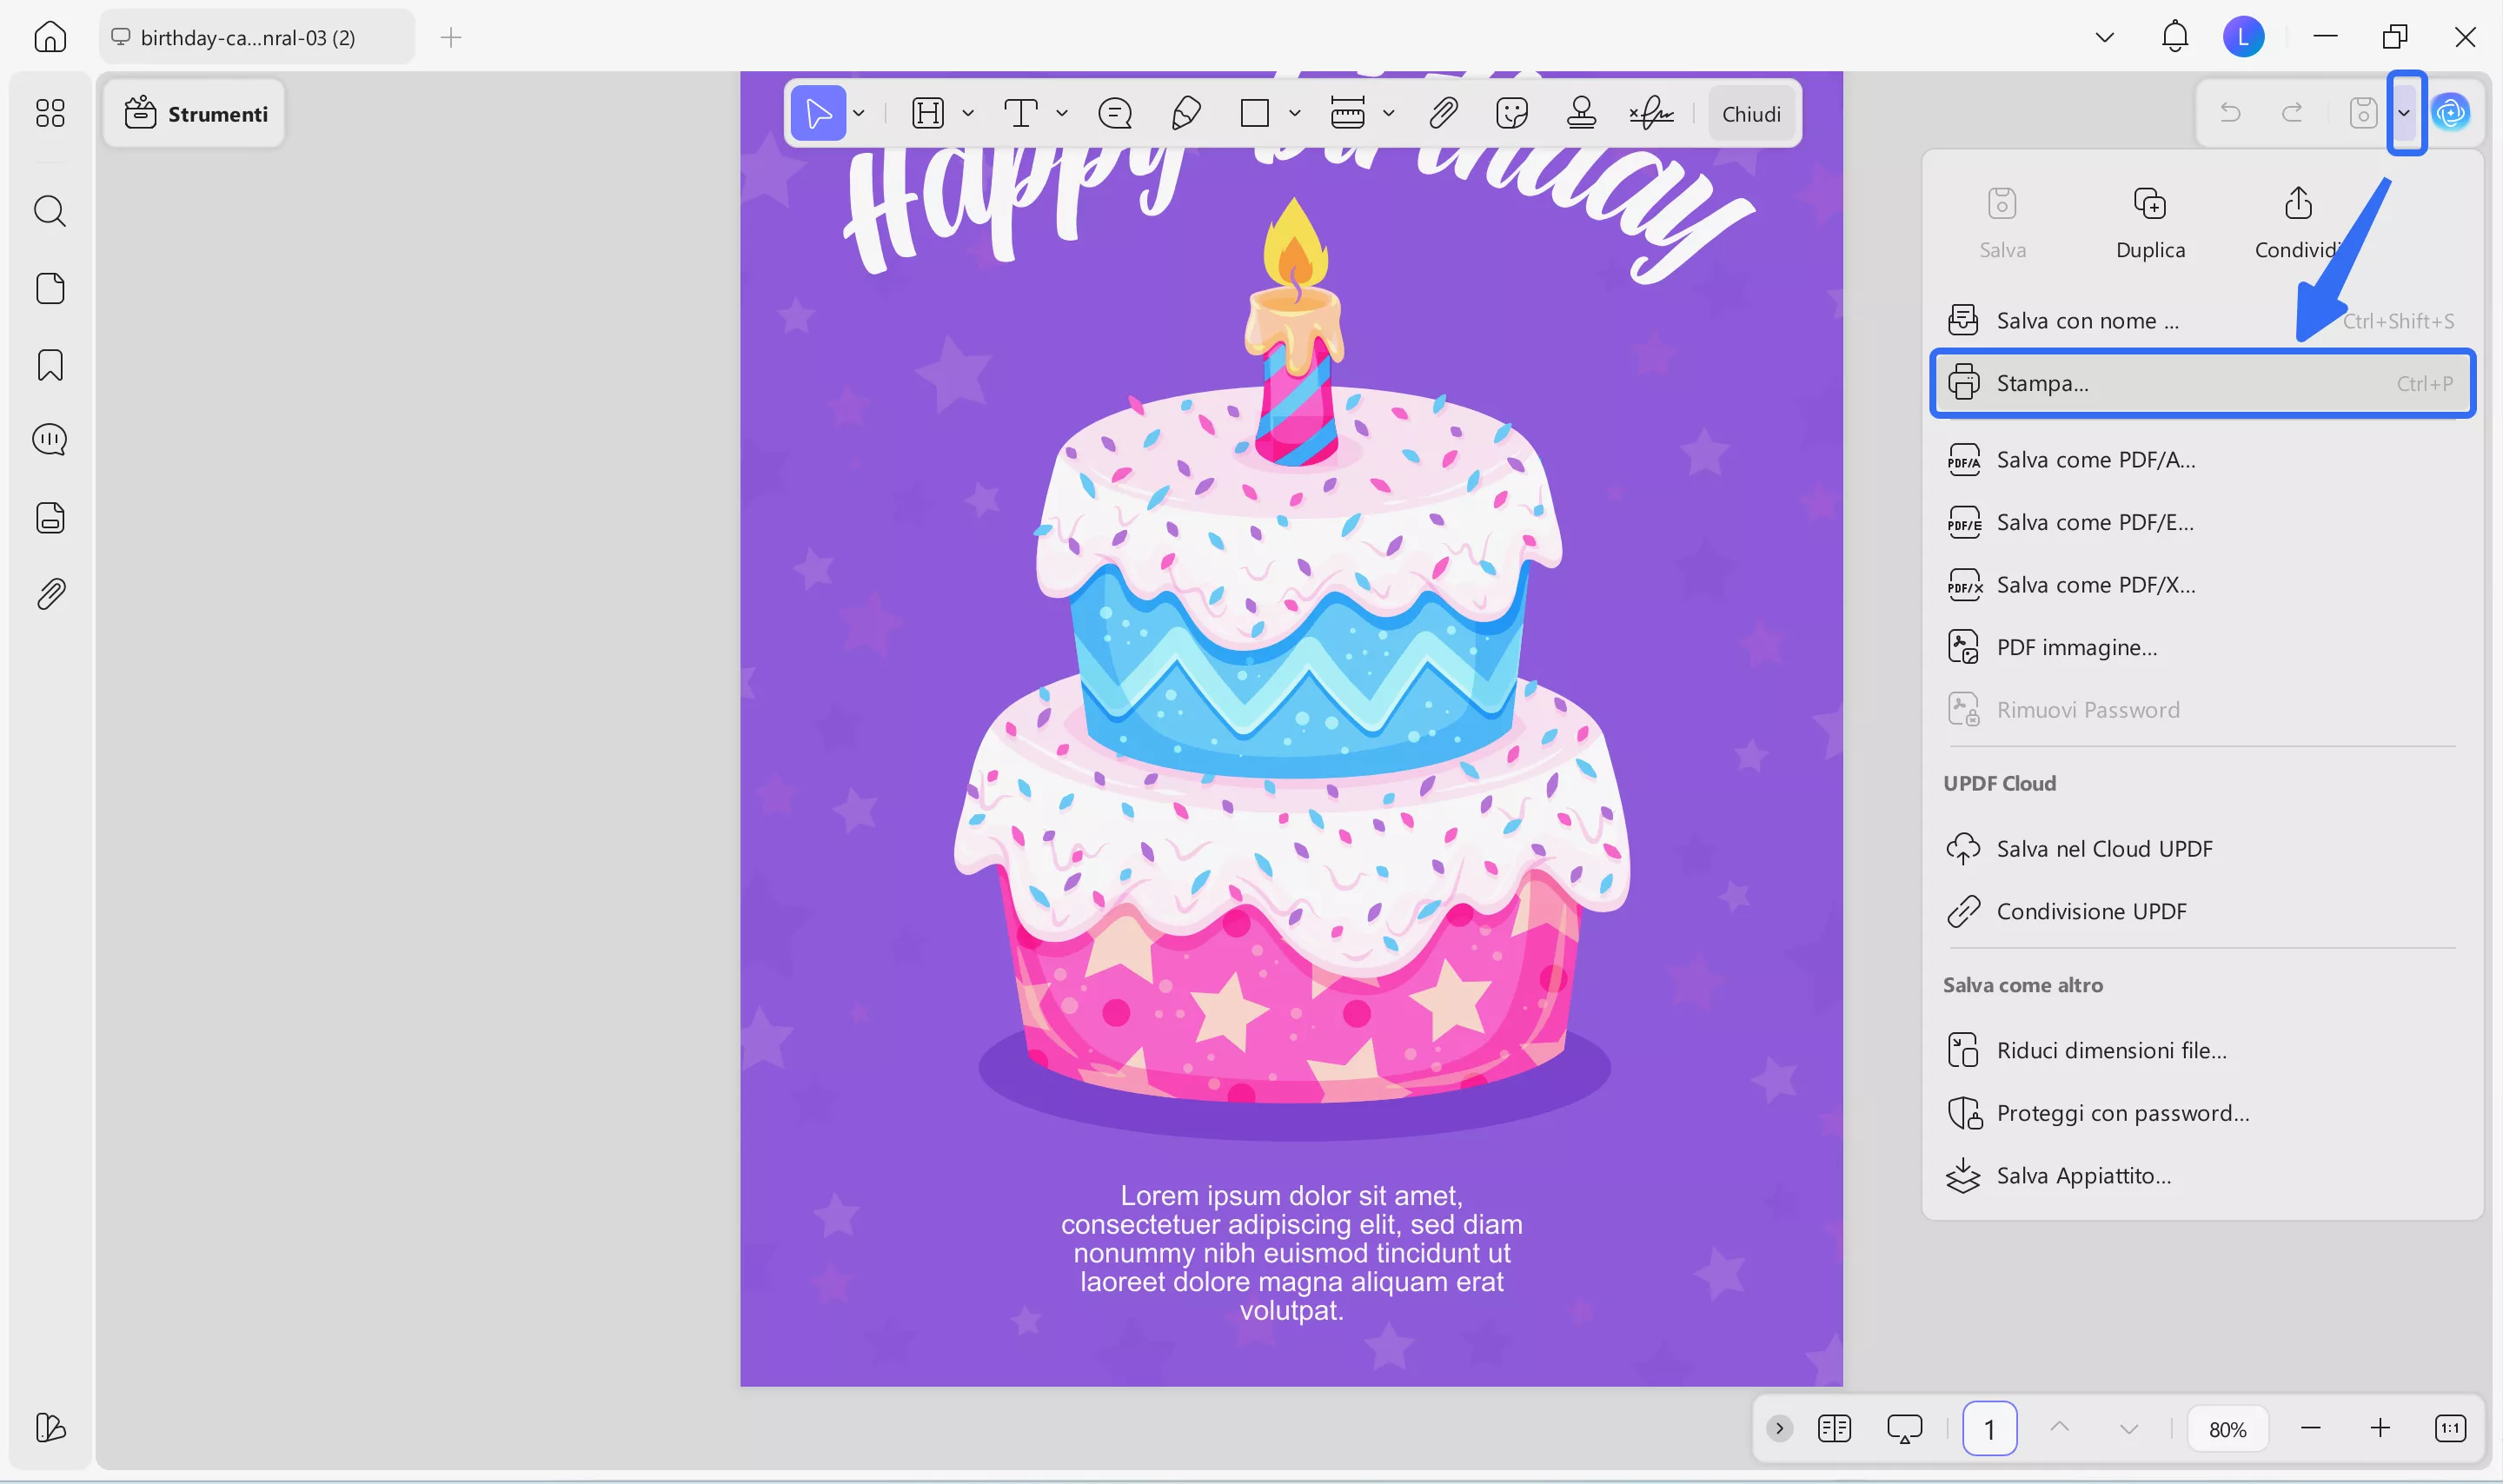Select the Text tool in the toolbar
This screenshot has width=2503, height=1484.
point(1022,113)
